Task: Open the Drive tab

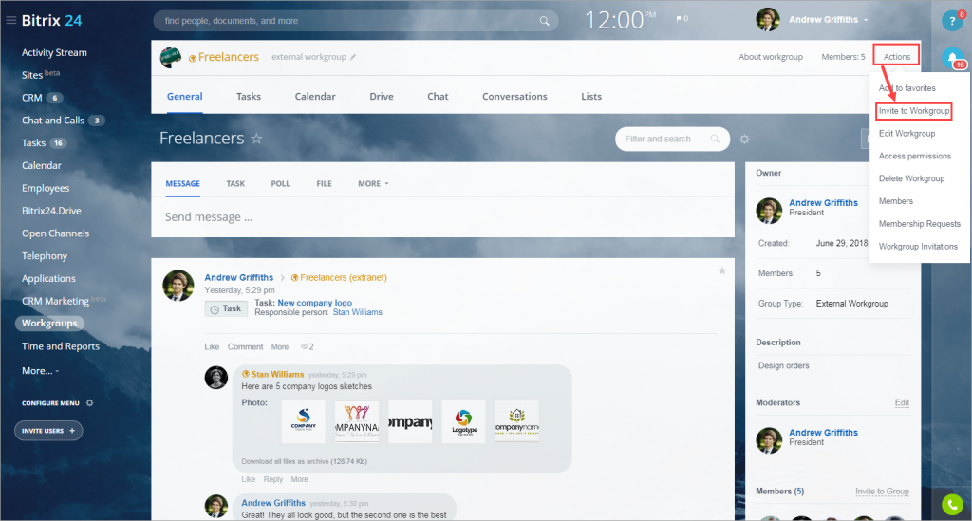Action: (x=382, y=97)
